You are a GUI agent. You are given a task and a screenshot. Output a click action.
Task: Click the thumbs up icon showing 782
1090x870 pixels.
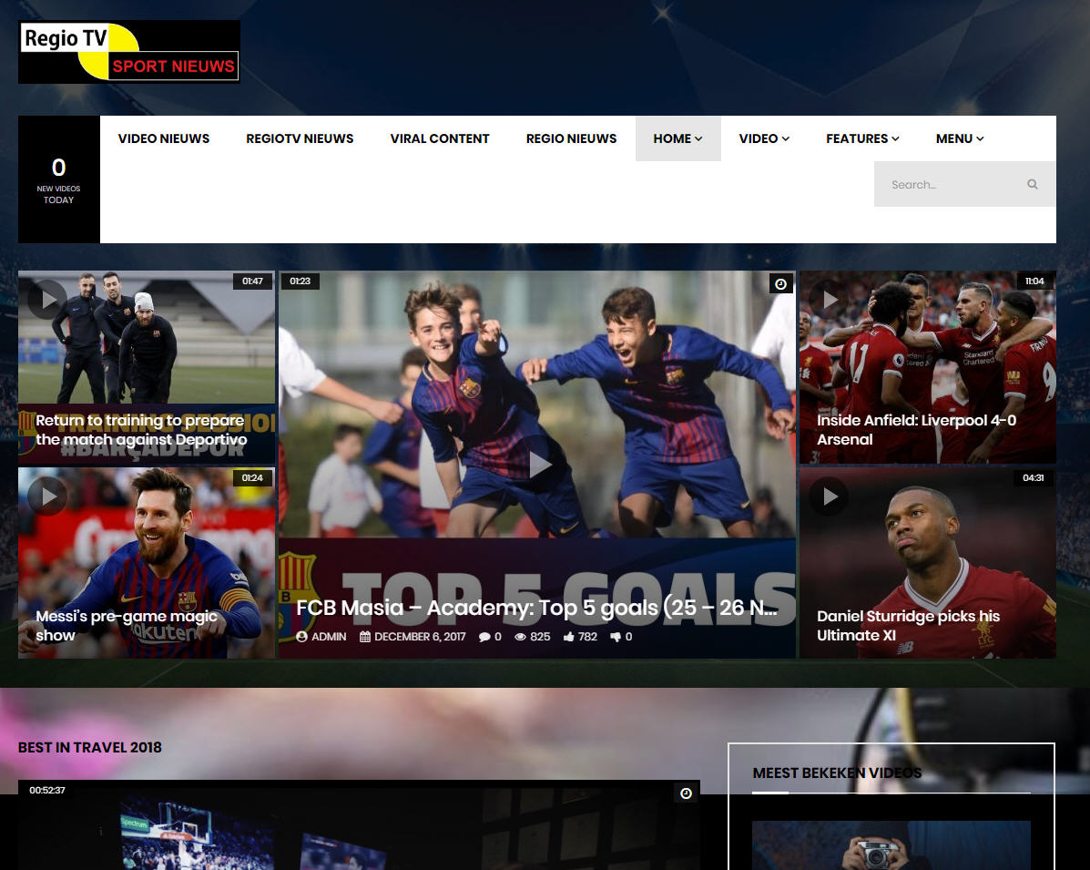[x=568, y=637]
